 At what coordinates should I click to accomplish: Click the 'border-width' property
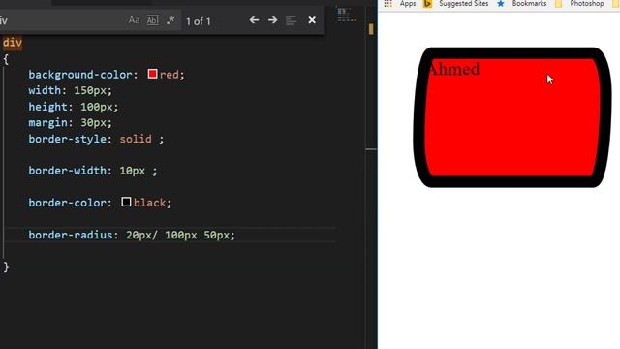67,171
